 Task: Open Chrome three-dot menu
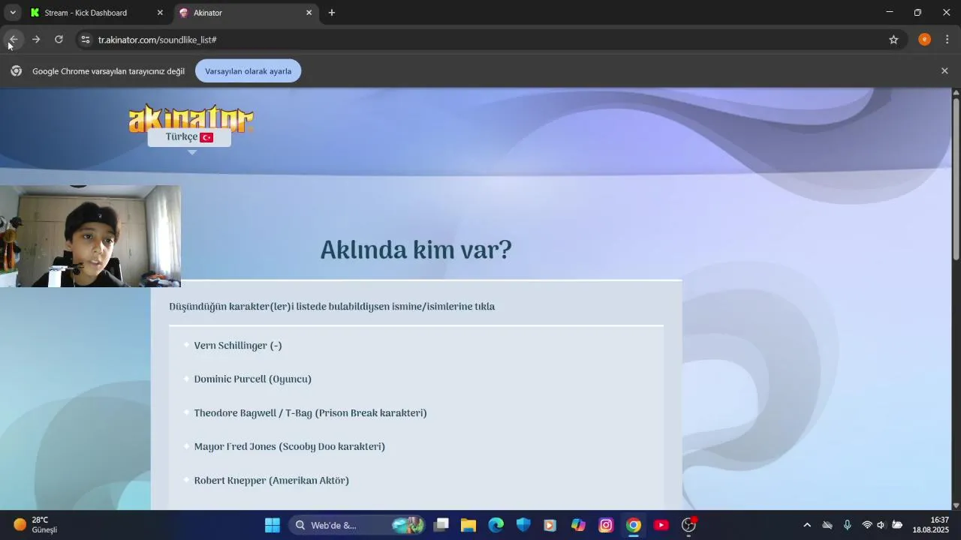click(947, 40)
